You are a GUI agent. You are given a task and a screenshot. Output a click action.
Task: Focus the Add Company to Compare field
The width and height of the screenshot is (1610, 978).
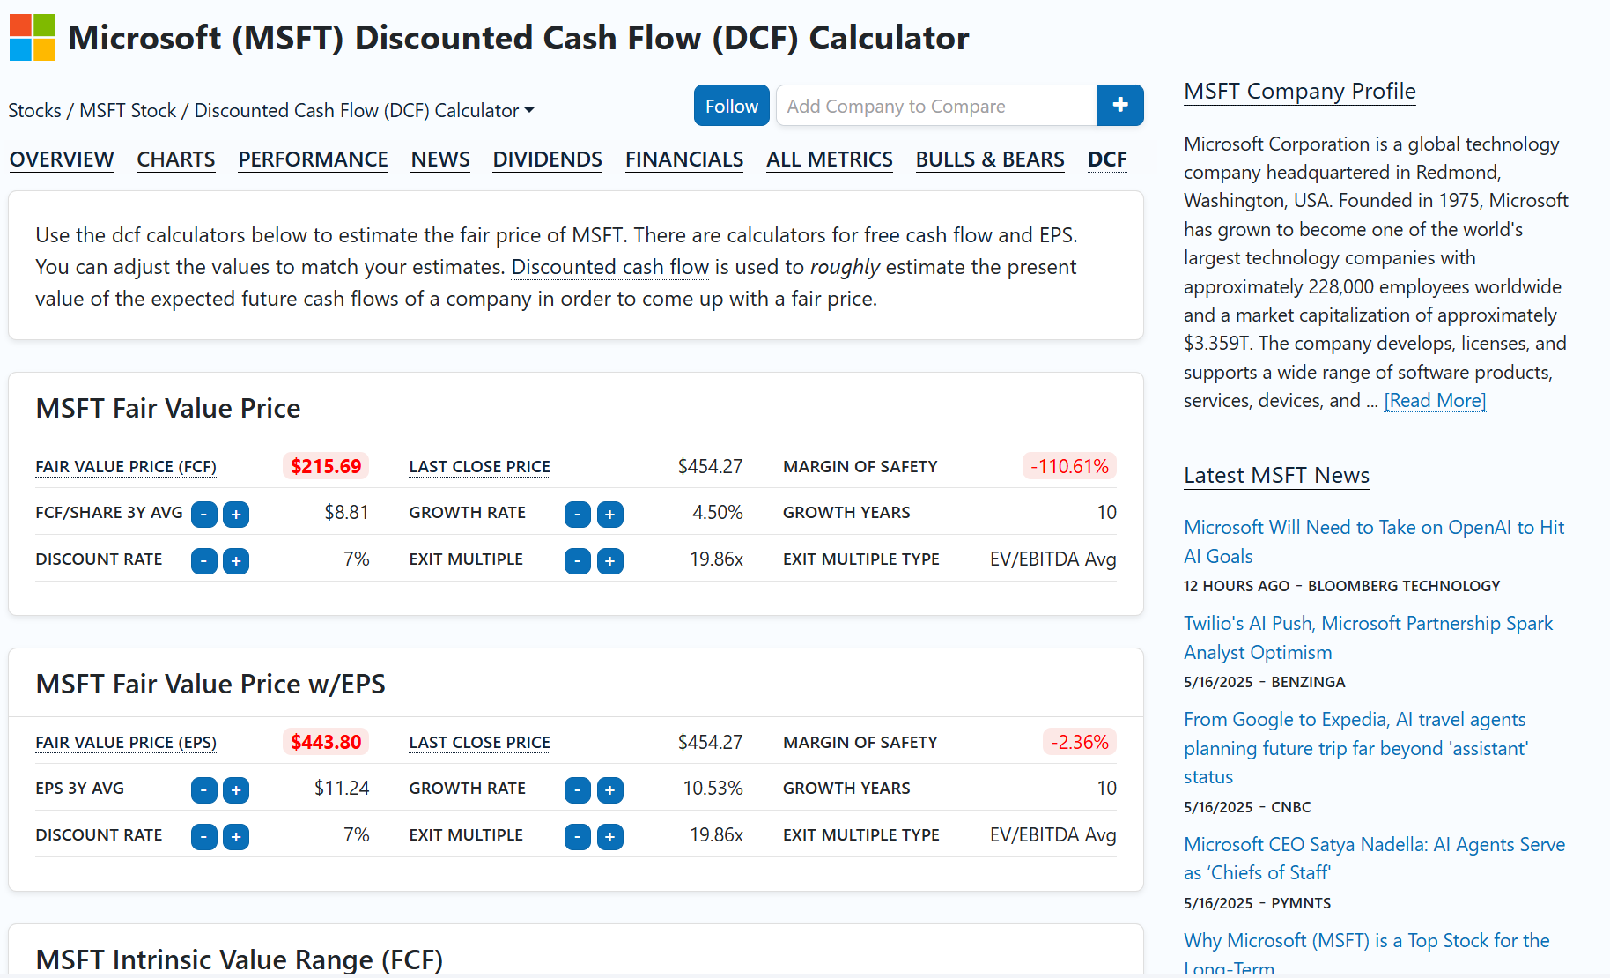tap(936, 106)
